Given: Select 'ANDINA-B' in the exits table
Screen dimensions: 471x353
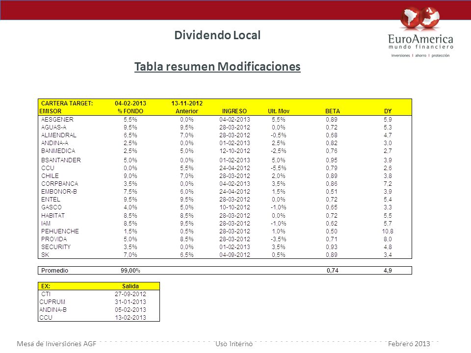Looking at the screenshot, I should [x=53, y=309].
